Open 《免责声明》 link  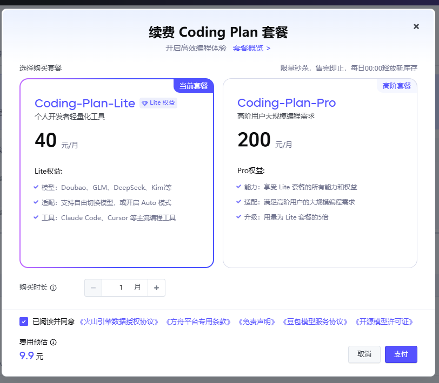coord(256,322)
